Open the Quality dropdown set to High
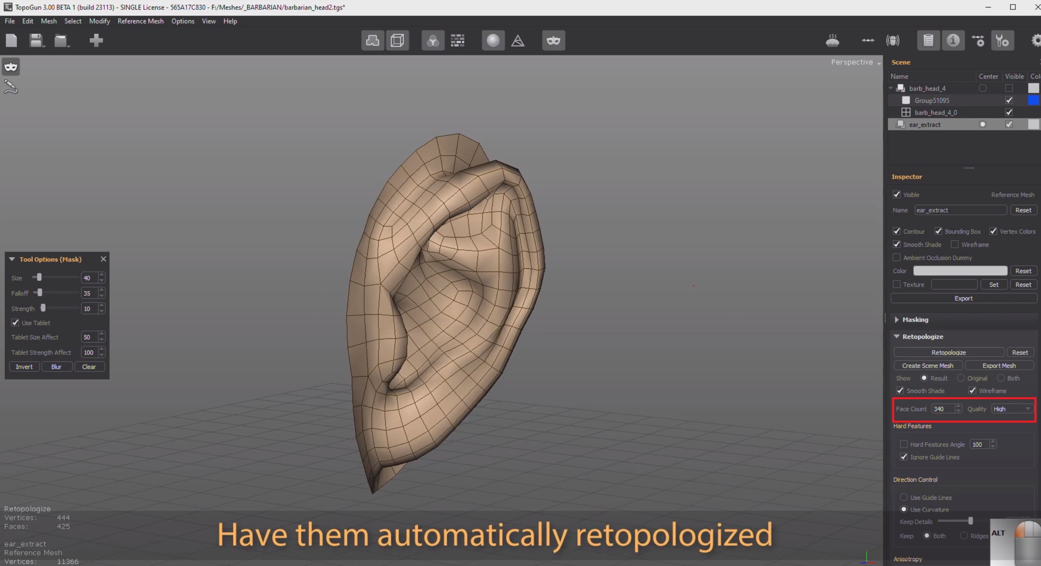The width and height of the screenshot is (1041, 566). click(x=1011, y=409)
